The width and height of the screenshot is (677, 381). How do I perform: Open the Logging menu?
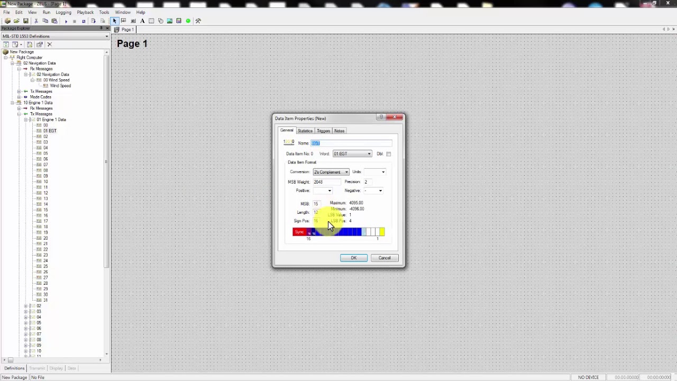[x=63, y=12]
